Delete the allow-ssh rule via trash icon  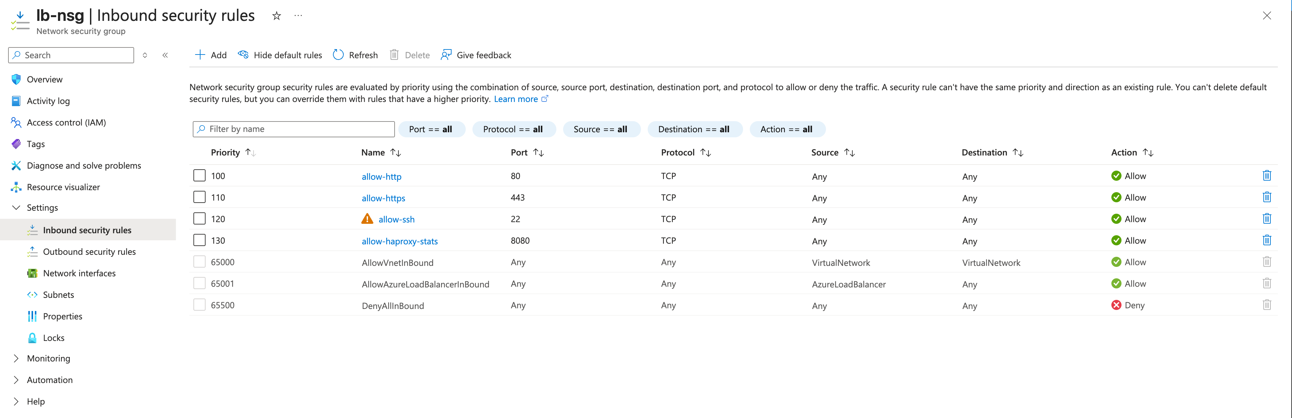[x=1266, y=218]
